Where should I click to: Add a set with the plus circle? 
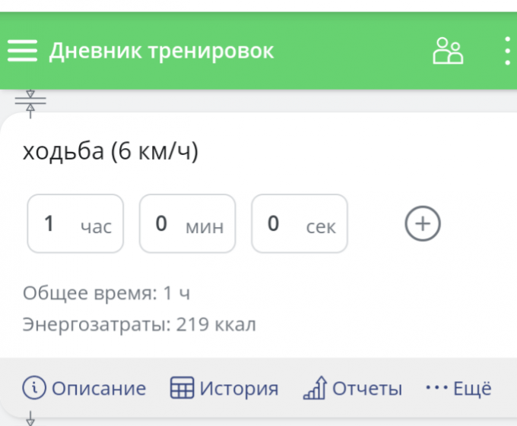(423, 223)
